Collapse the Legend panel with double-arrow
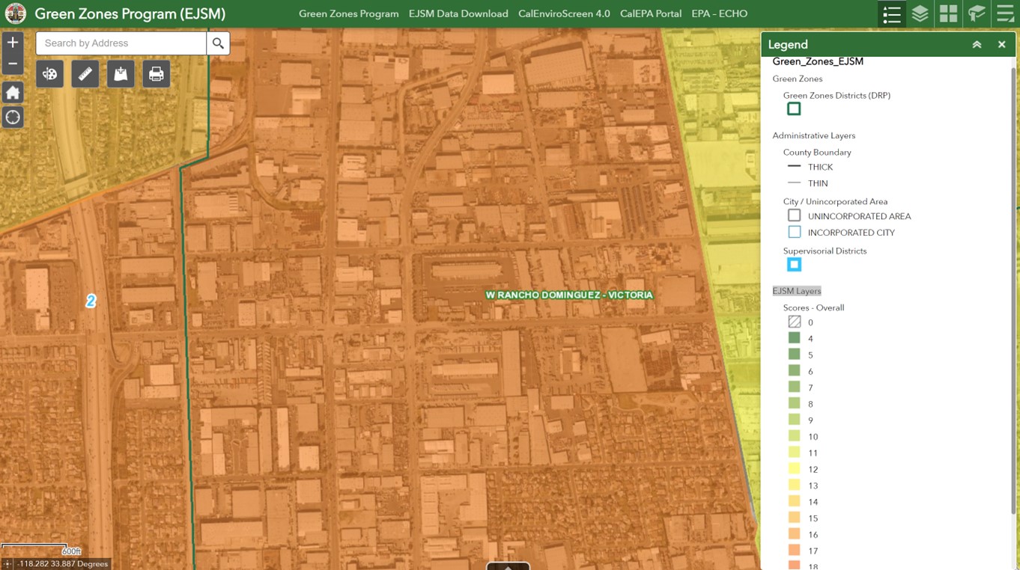Image resolution: width=1020 pixels, height=570 pixels. pos(977,44)
